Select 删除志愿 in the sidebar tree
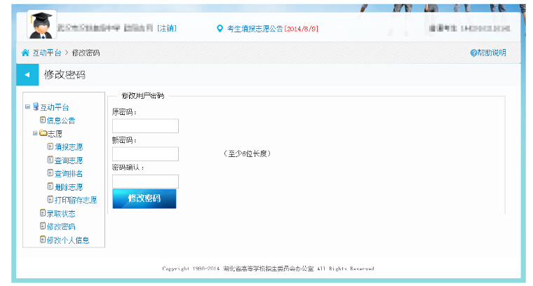 click(x=68, y=186)
